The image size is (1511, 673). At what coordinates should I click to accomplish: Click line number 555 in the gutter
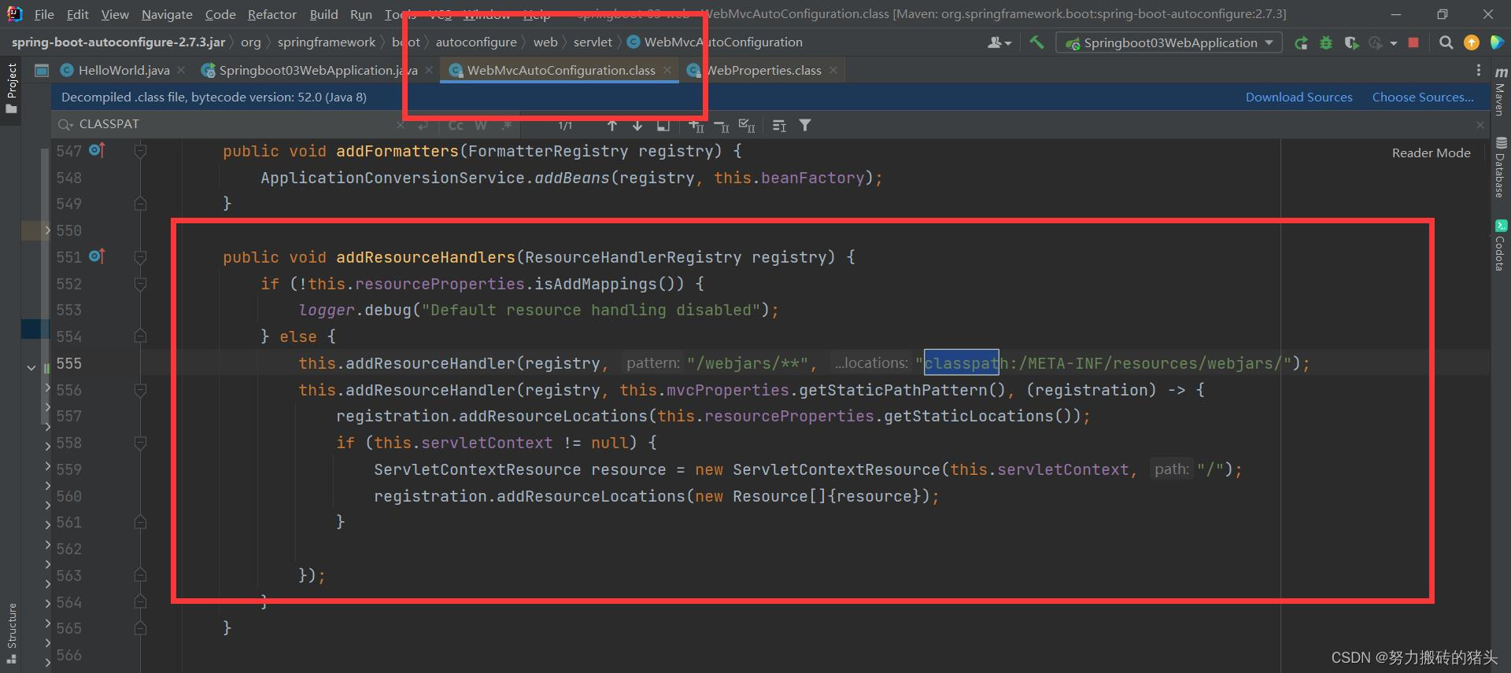pyautogui.click(x=68, y=363)
